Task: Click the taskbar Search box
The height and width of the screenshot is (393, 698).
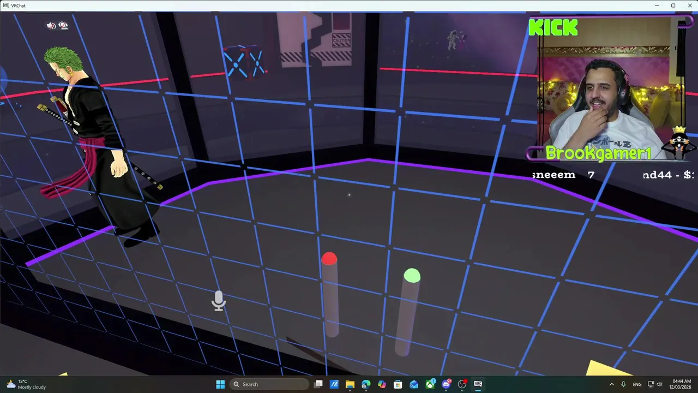Action: (269, 384)
